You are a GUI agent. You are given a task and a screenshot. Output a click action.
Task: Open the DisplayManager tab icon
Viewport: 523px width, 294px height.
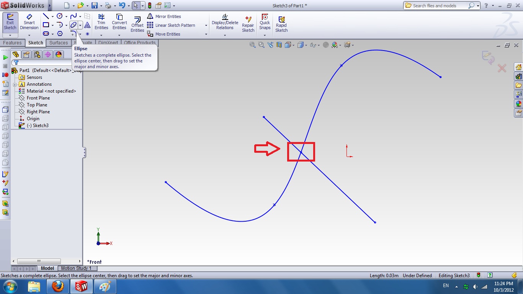[59, 54]
